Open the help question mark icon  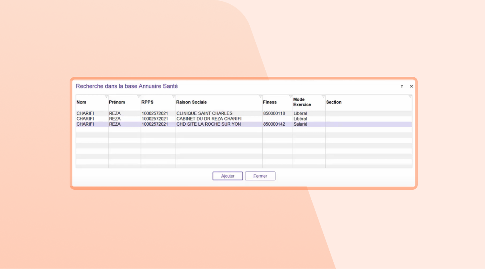[x=402, y=86]
